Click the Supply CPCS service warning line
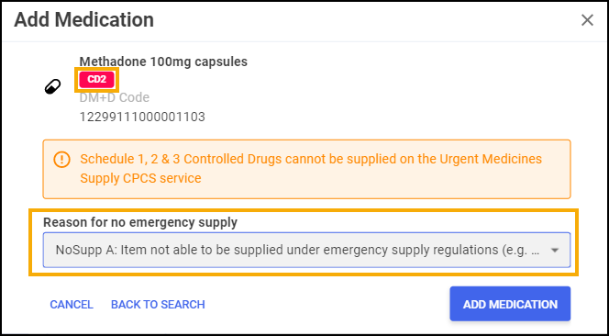Viewport: 609px width, 336px height. tap(140, 178)
